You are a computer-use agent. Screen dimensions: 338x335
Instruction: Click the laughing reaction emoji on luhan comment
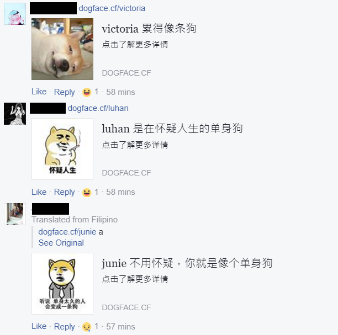[87, 192]
